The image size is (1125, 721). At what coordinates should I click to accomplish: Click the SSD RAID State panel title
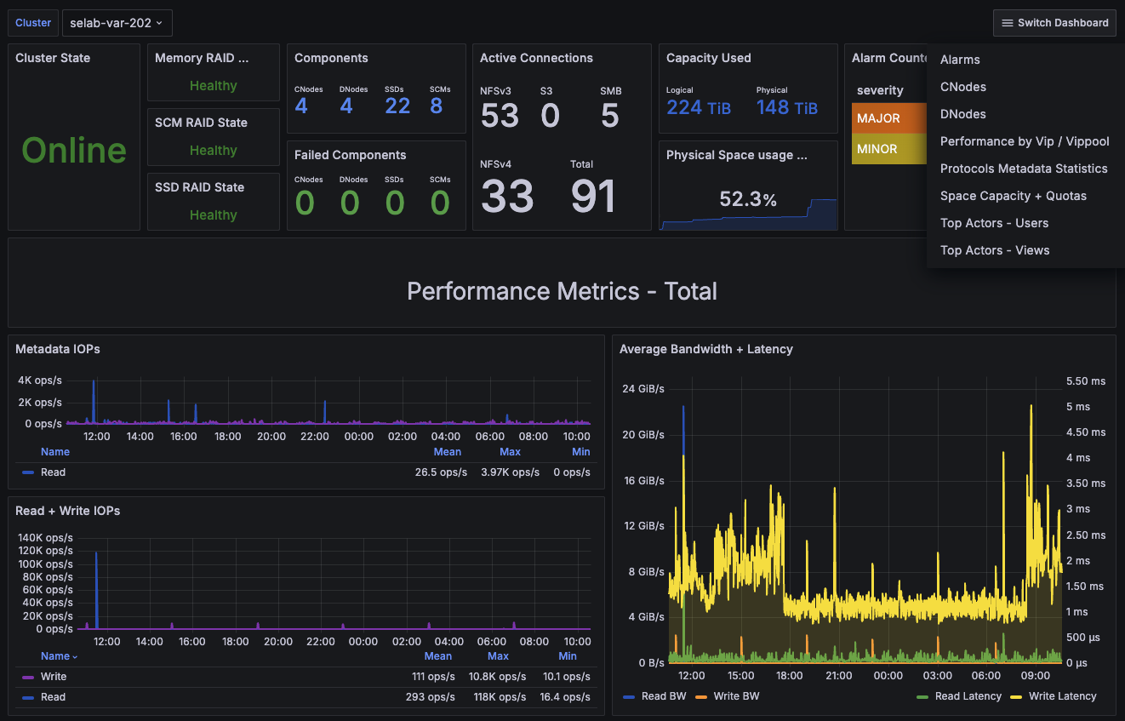199,187
